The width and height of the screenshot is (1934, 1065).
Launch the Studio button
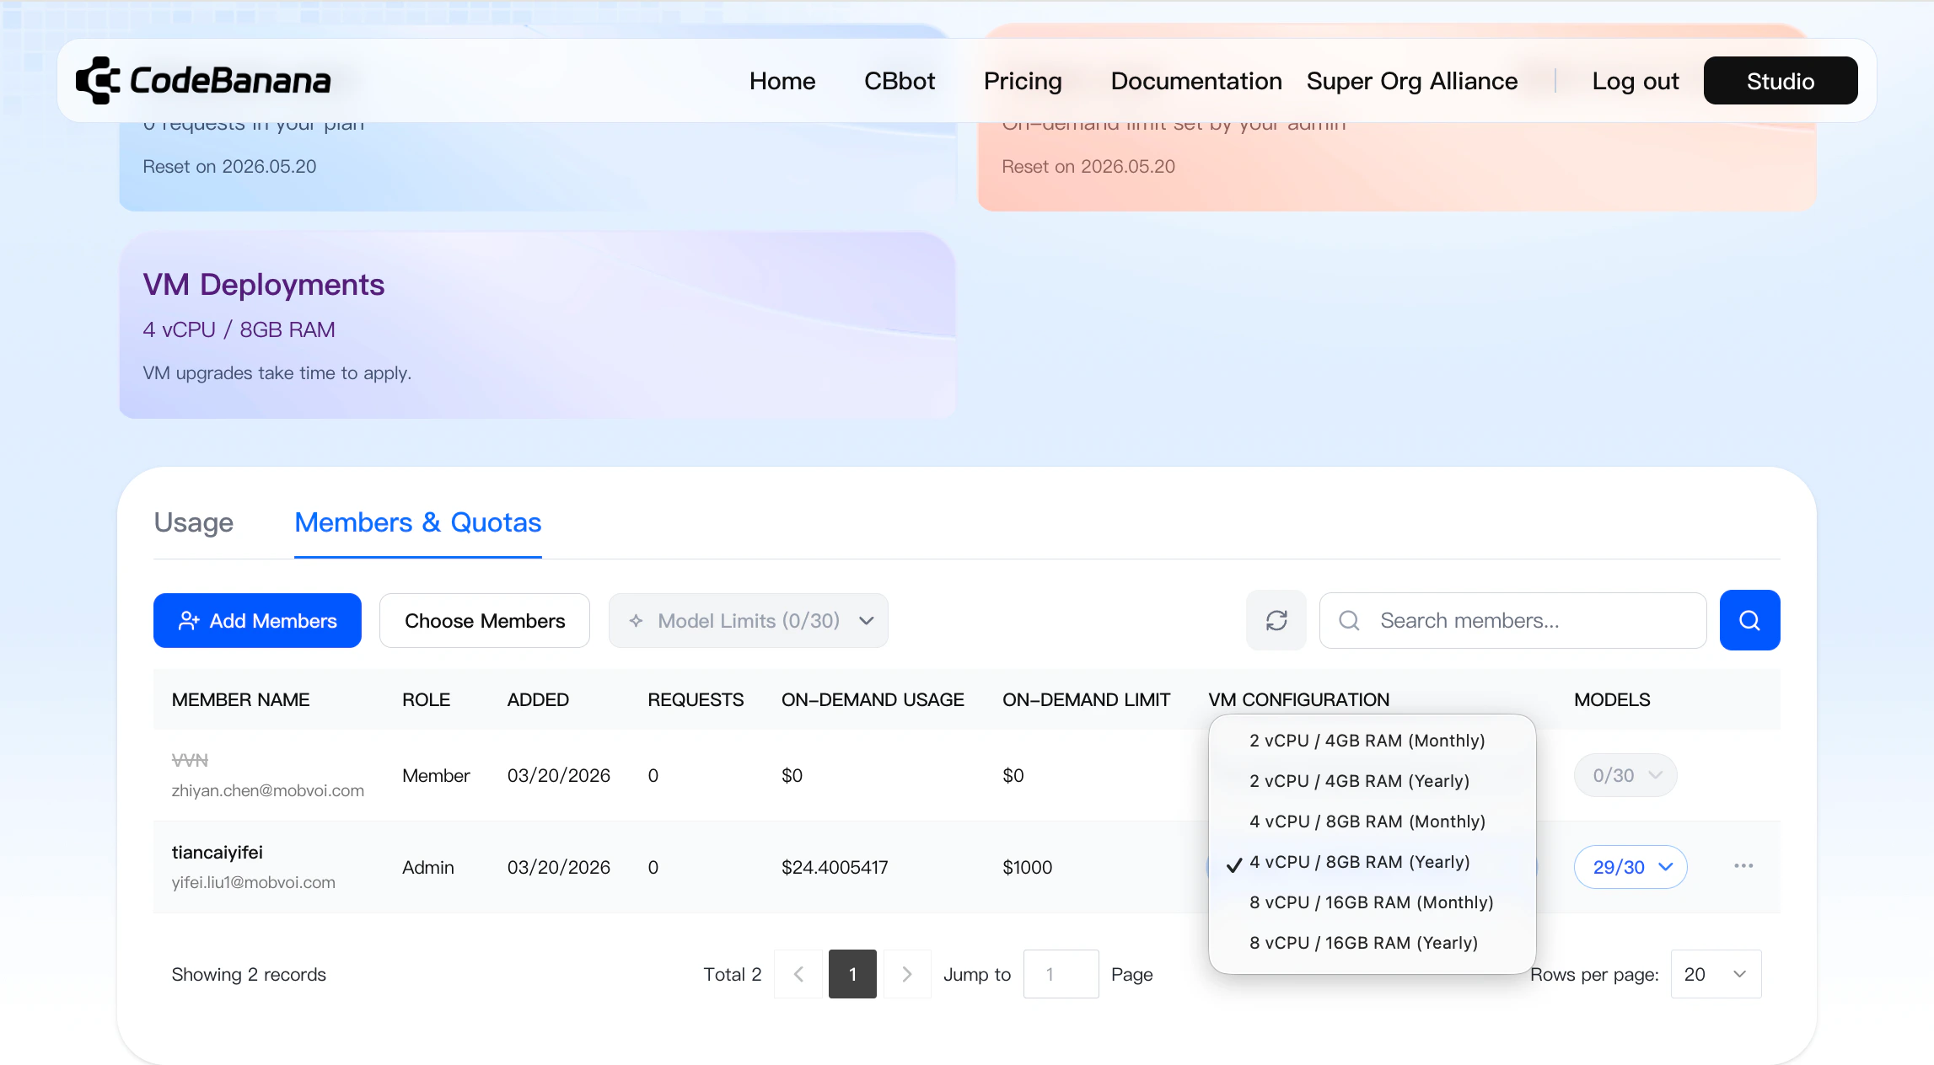click(x=1781, y=81)
